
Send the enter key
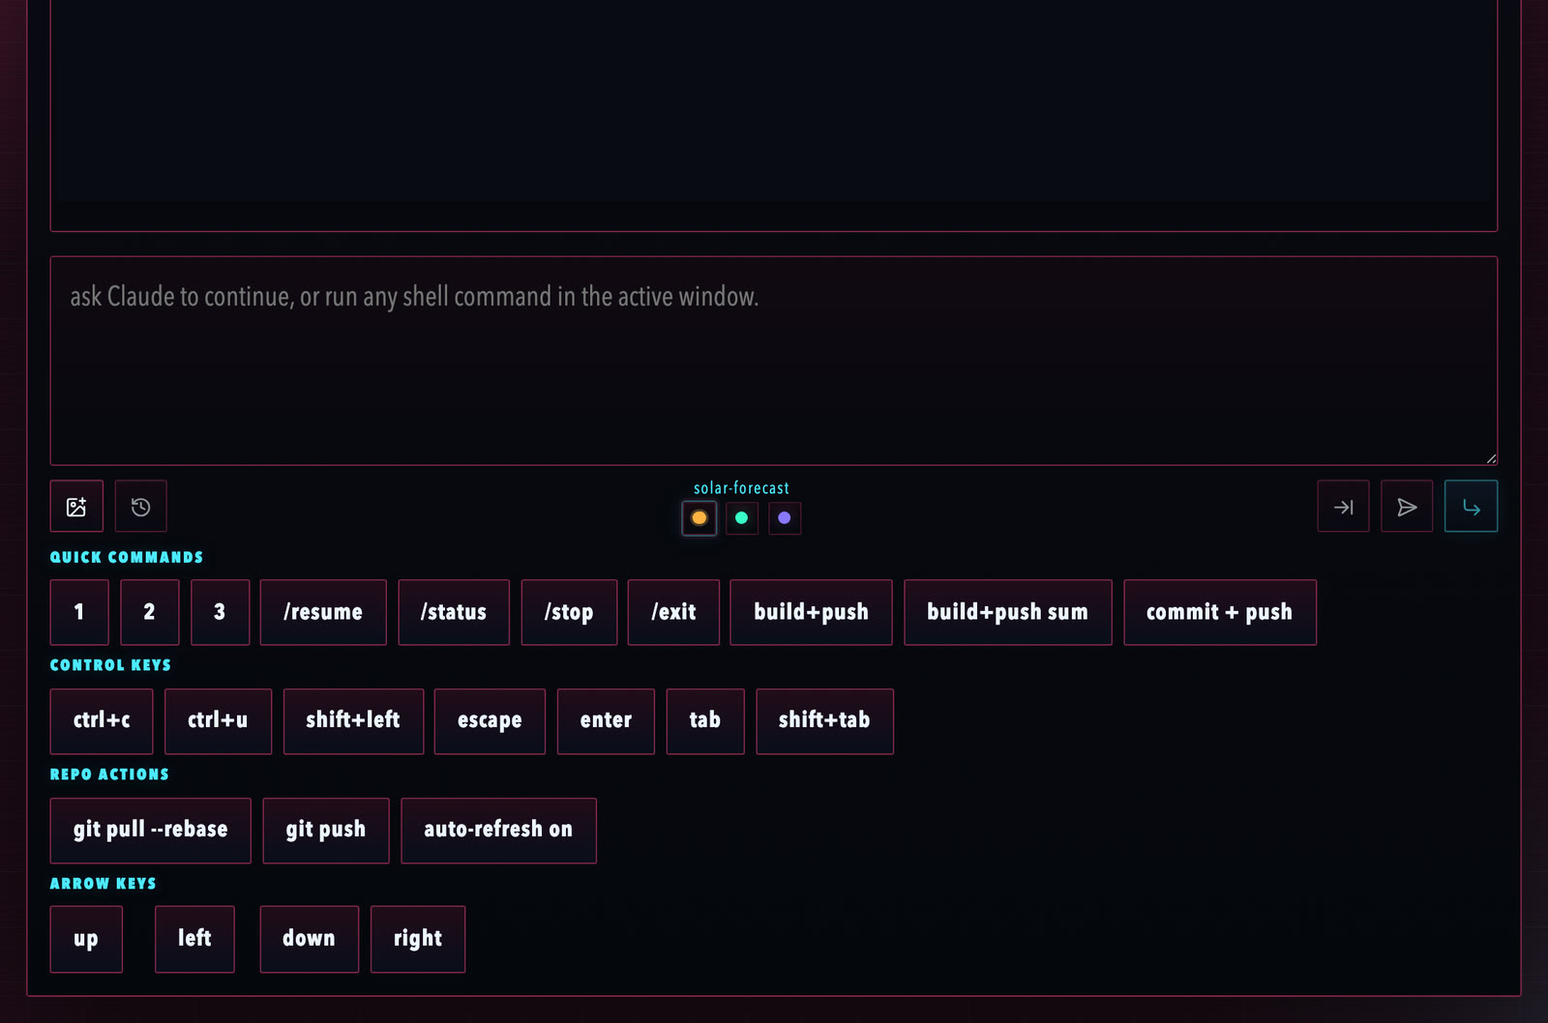[x=606, y=721]
